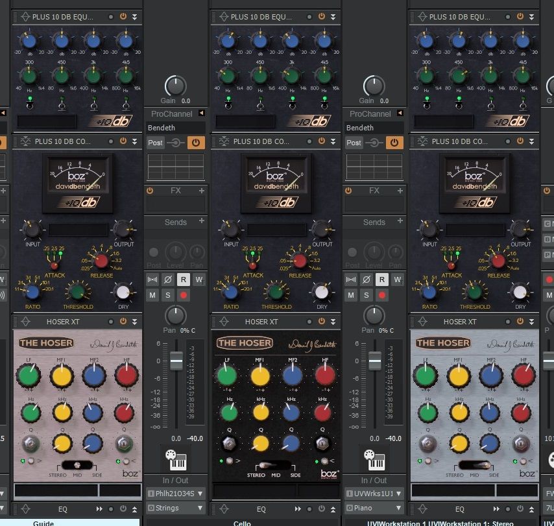Image resolution: width=554 pixels, height=526 pixels.
Task: Toggle Post on the UVIWorkstation ProChannel
Action: click(x=354, y=143)
